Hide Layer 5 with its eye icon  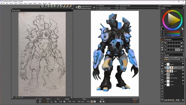(x=165, y=68)
